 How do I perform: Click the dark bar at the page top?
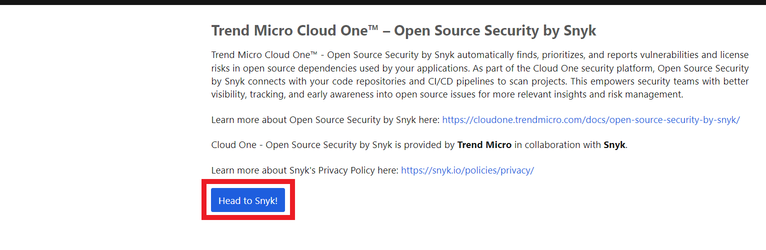tap(383, 2)
